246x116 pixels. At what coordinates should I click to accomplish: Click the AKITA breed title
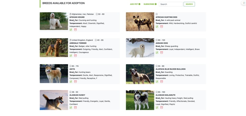tap(72, 69)
